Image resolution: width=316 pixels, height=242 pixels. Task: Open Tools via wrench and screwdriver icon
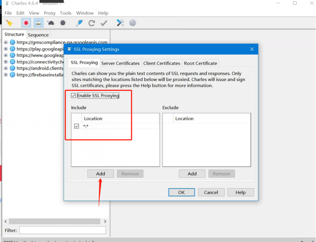(120, 23)
